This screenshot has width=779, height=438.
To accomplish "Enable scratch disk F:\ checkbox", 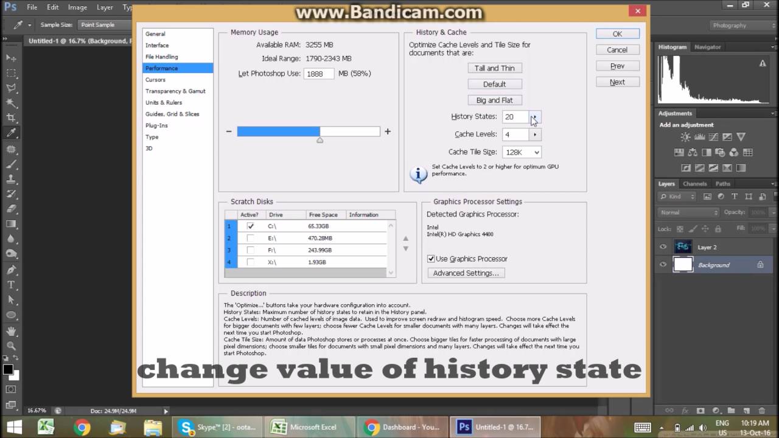I will coord(250,250).
